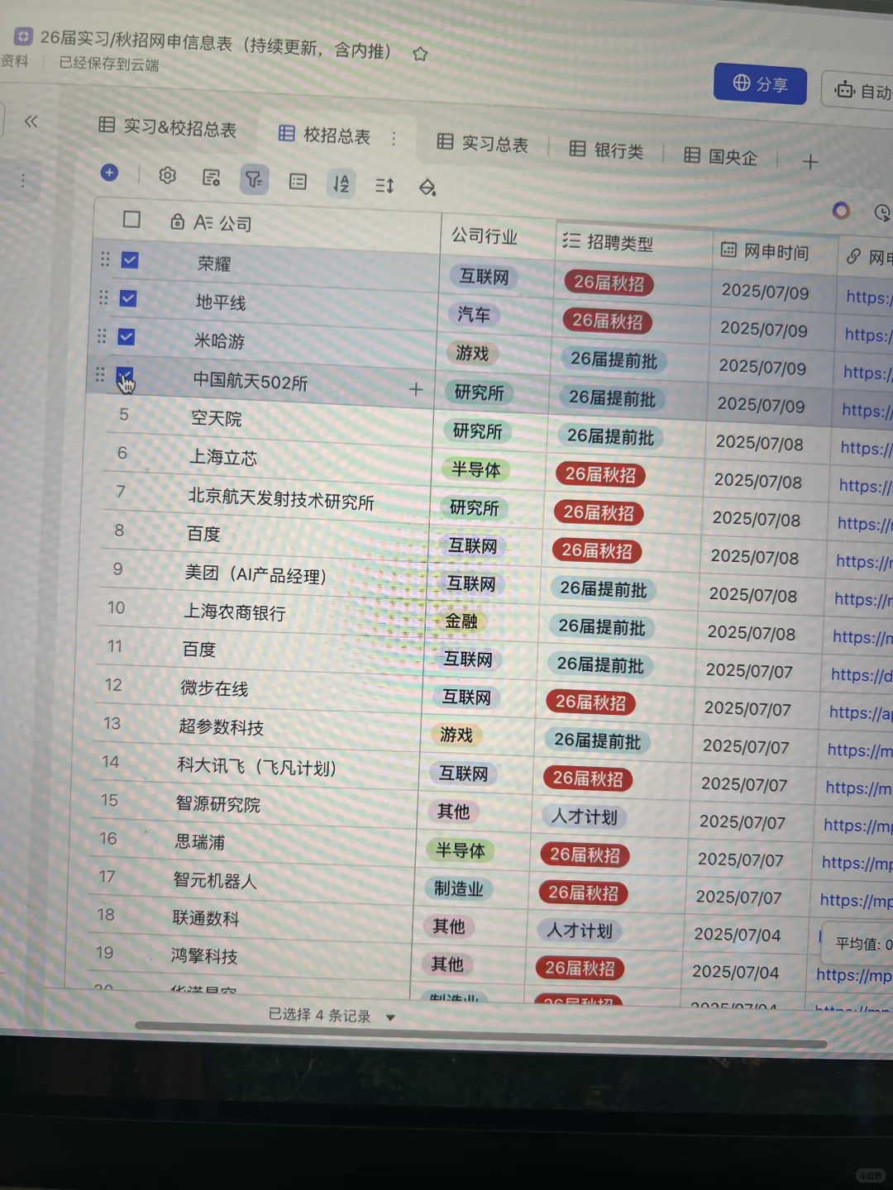The width and height of the screenshot is (893, 1190).
Task: Uncheck the 中国航天502所 row checkbox
Action: click(x=125, y=375)
